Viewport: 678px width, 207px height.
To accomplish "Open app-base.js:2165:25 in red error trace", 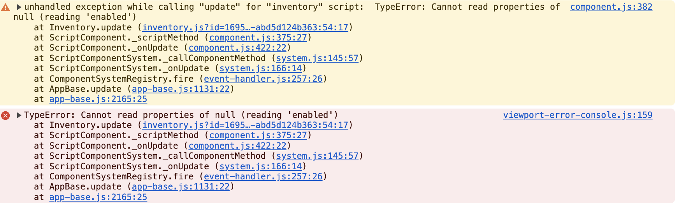I will click(x=98, y=197).
